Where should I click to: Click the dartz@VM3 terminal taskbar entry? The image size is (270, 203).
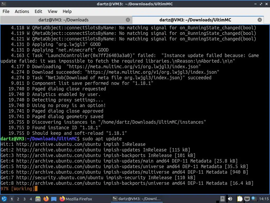(x=136, y=199)
